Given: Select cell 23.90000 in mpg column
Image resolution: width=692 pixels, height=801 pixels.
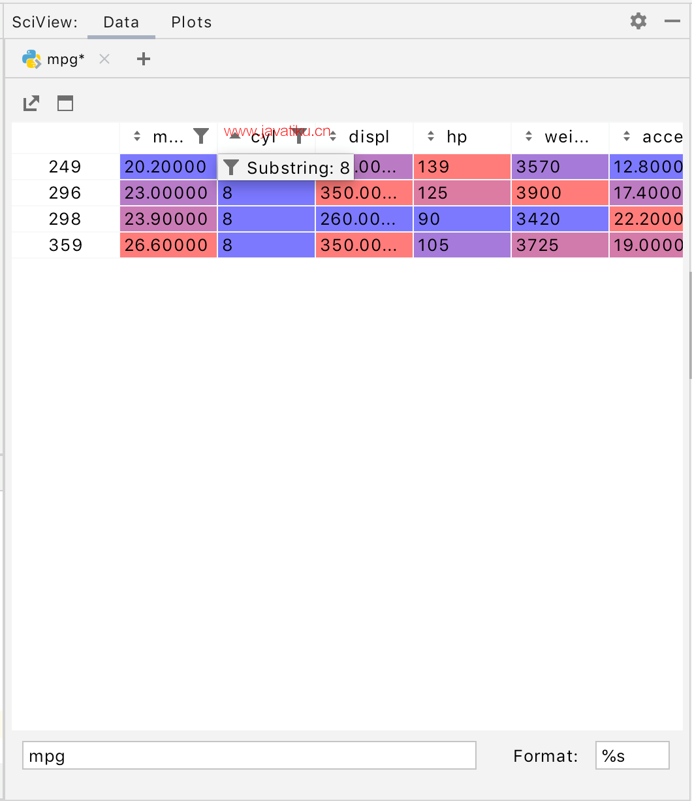Looking at the screenshot, I should point(168,219).
